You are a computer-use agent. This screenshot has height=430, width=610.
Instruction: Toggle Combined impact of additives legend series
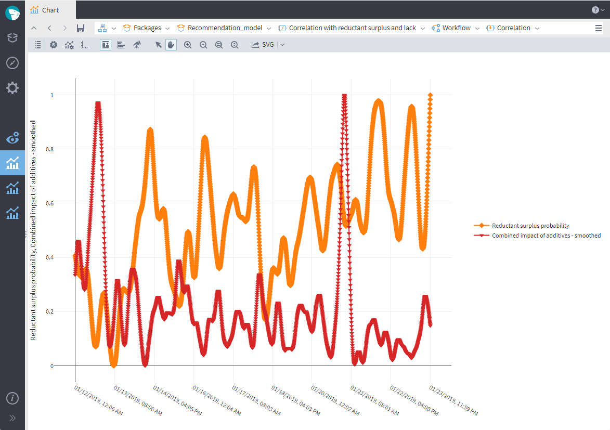[x=537, y=236]
